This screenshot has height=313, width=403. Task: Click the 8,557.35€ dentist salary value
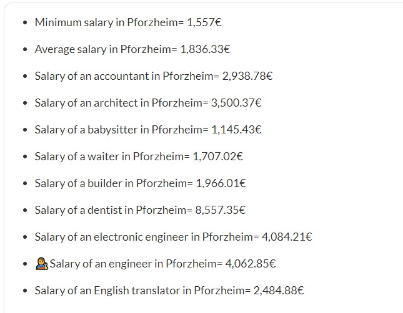221,210
